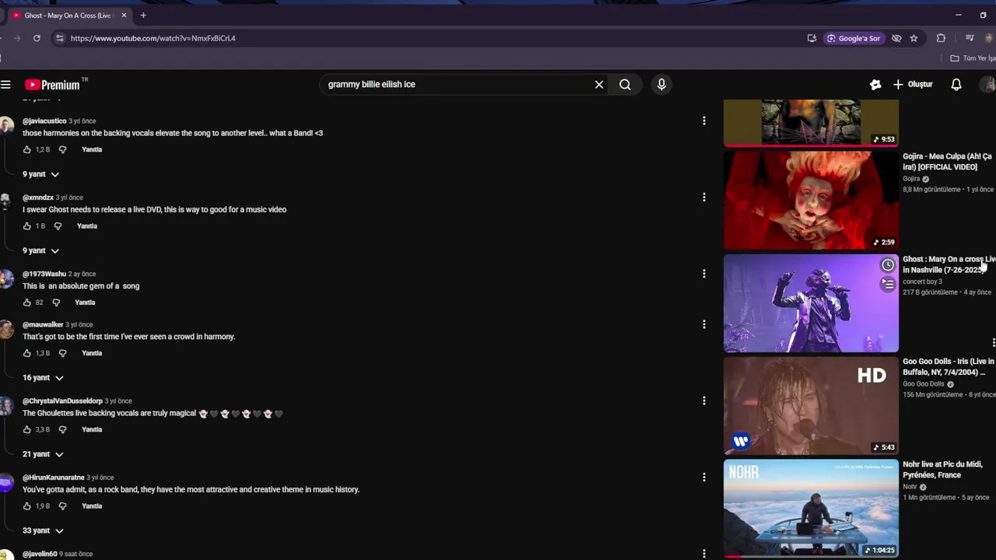Expand 33 replies under @HirunKarunaratne comment
Viewport: 996px width, 560px height.
point(43,530)
